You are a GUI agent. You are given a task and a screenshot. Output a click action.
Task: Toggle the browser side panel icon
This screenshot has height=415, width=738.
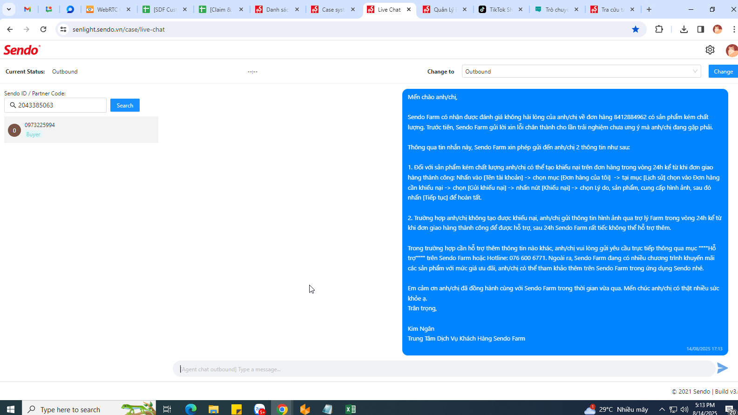700,29
